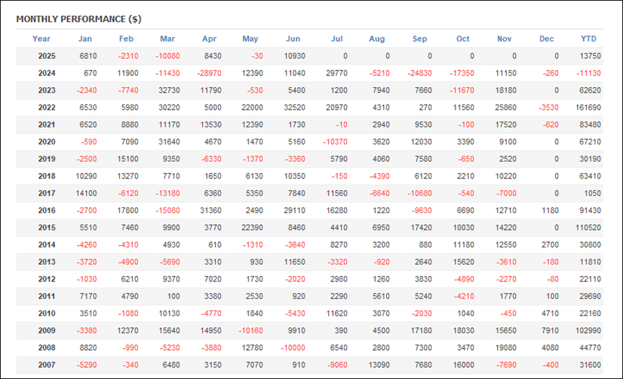This screenshot has width=623, height=379.
Task: Click 2017 YTD value 1050
Action: pyautogui.click(x=593, y=193)
